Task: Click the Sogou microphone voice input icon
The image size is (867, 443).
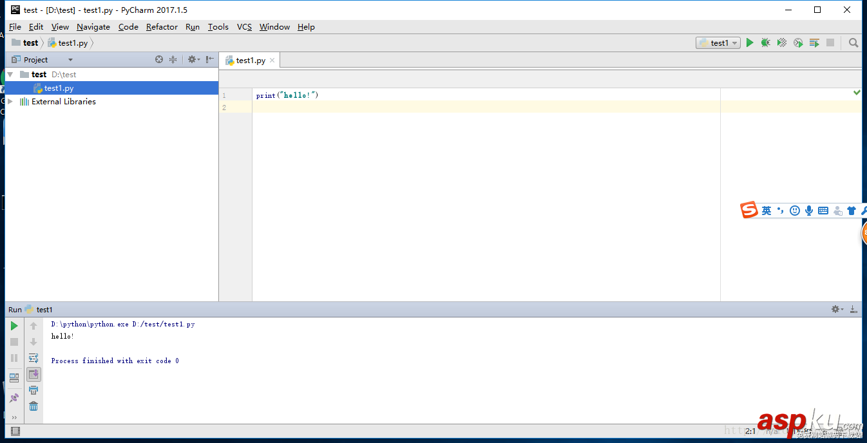Action: [809, 211]
